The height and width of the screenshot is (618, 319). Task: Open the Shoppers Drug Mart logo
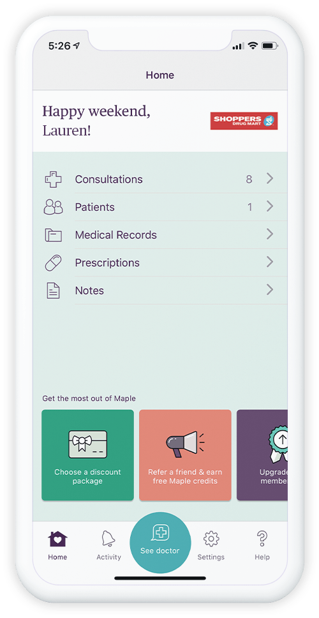(x=244, y=121)
